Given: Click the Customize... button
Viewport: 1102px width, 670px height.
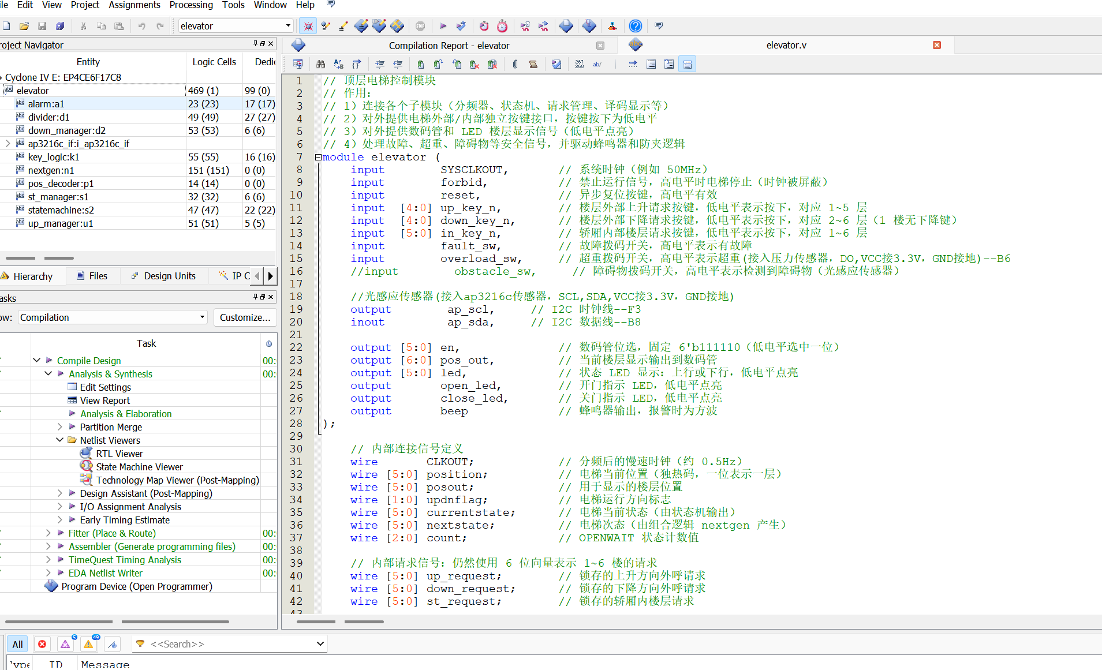Looking at the screenshot, I should click(245, 317).
